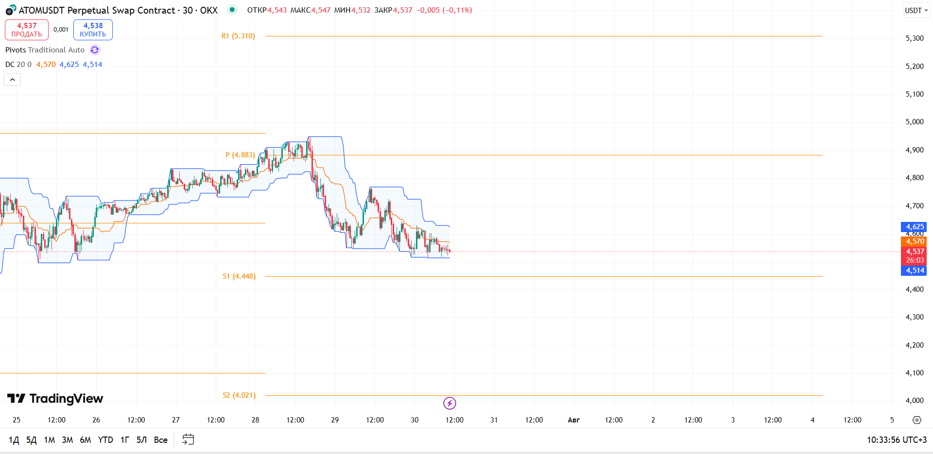Switch to the YTD range
Screen dimensions: 933x454
(x=105, y=440)
